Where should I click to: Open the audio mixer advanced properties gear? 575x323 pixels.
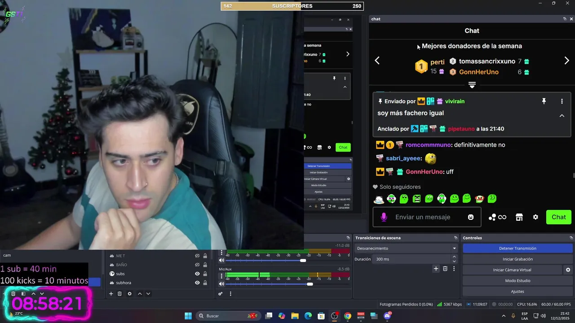click(221, 294)
